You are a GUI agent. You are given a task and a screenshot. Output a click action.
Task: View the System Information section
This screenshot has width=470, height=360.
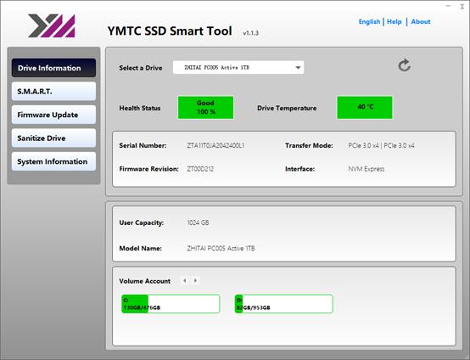53,161
